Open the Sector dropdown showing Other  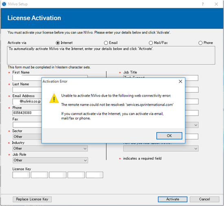[x=27, y=137]
